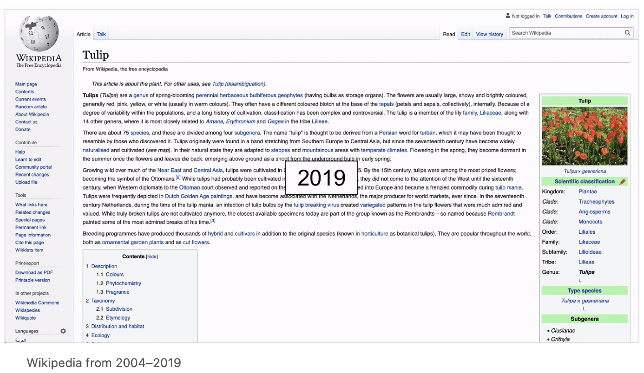Hide the Contents table via hide link

click(152, 257)
